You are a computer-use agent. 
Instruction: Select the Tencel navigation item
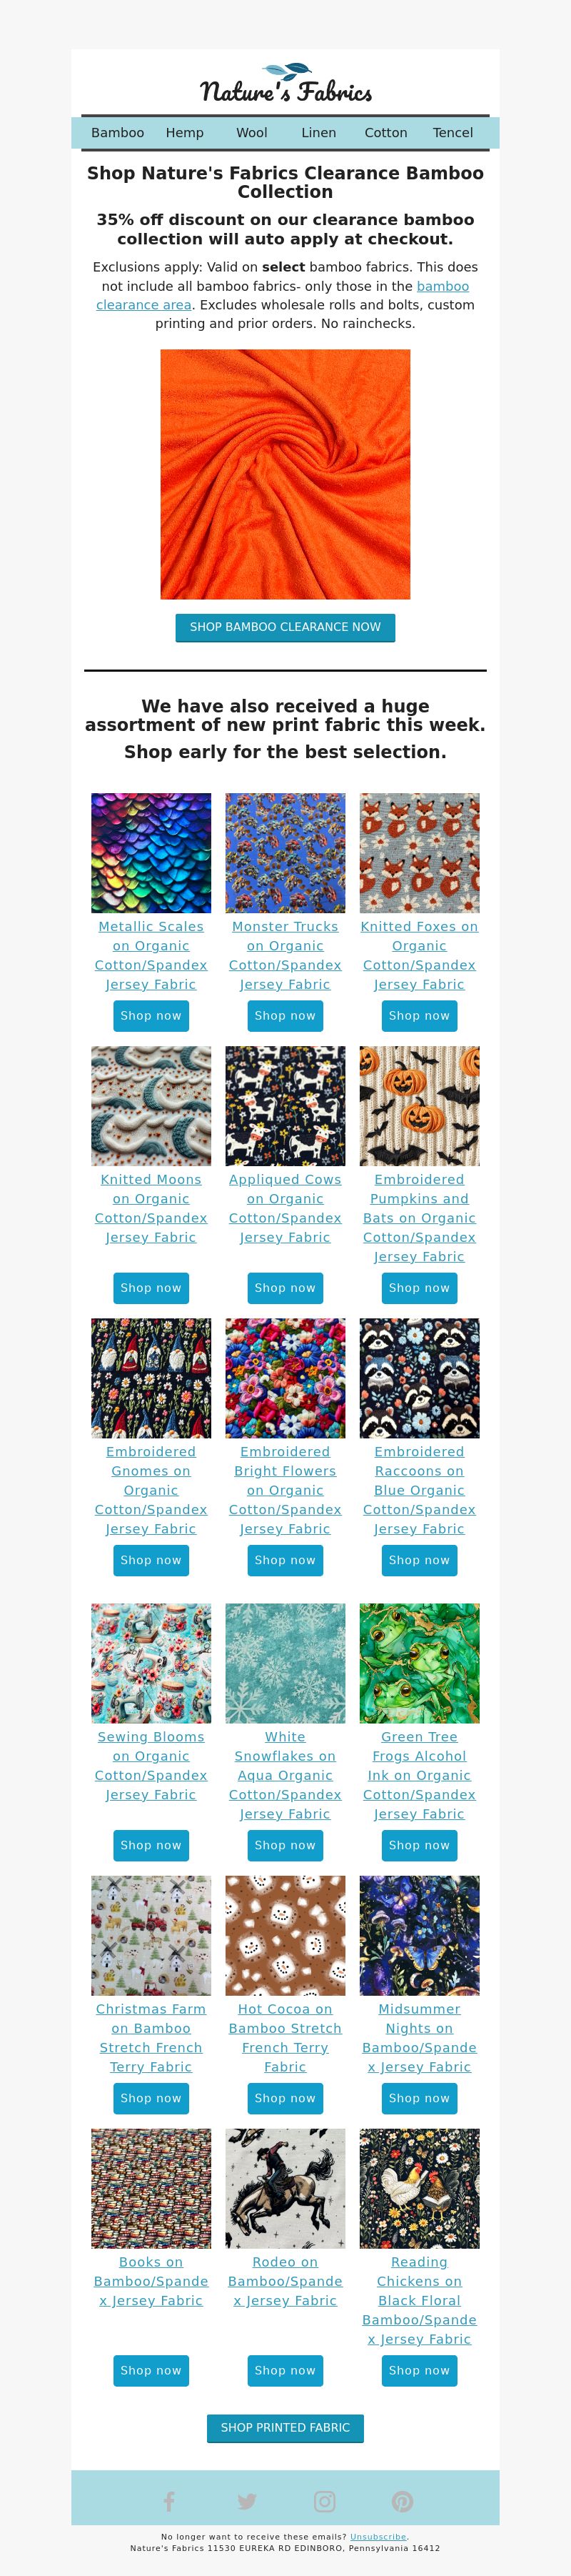tap(453, 133)
